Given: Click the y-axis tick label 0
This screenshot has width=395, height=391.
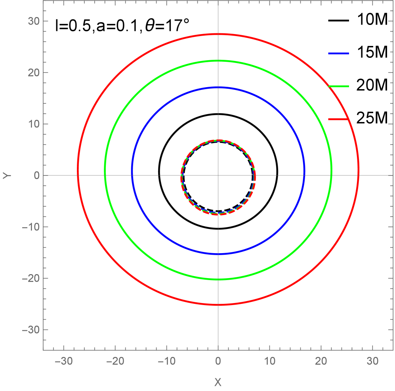Looking at the screenshot, I should [37, 175].
